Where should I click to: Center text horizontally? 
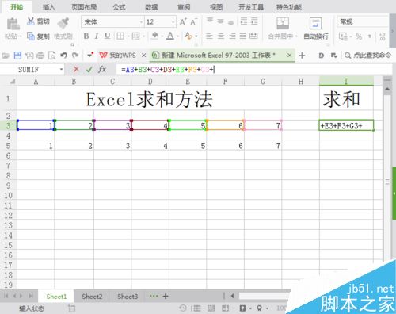click(x=221, y=36)
